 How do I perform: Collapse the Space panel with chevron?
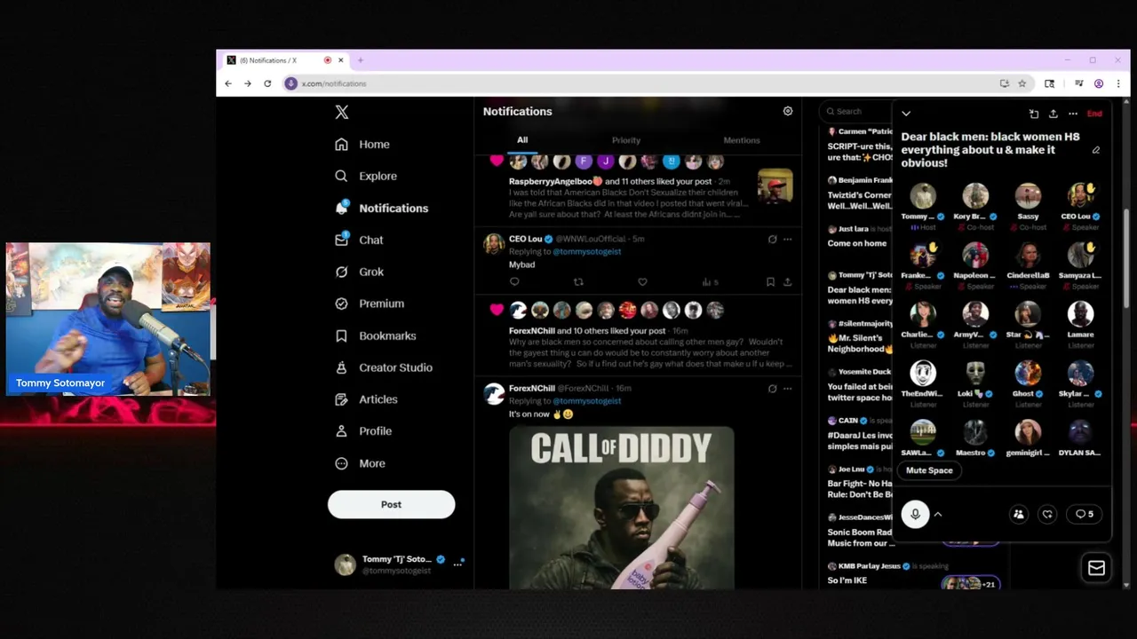(906, 114)
